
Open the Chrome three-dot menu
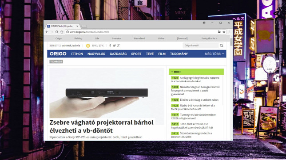pos(230,32)
